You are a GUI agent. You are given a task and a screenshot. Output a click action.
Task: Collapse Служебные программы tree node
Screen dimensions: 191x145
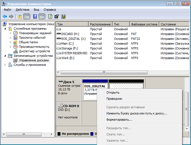[6, 29]
